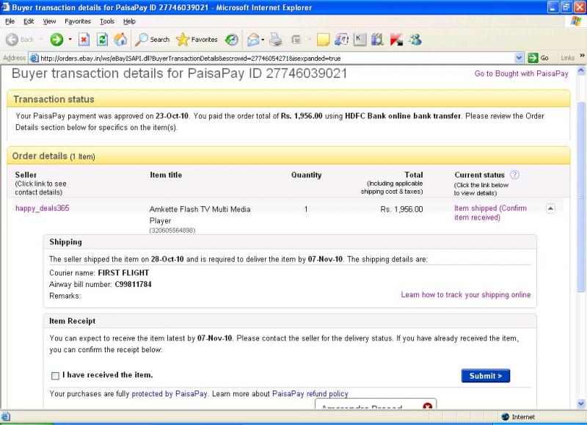Open the Favorites star in the toolbar
This screenshot has width=587, height=425.
(197, 40)
